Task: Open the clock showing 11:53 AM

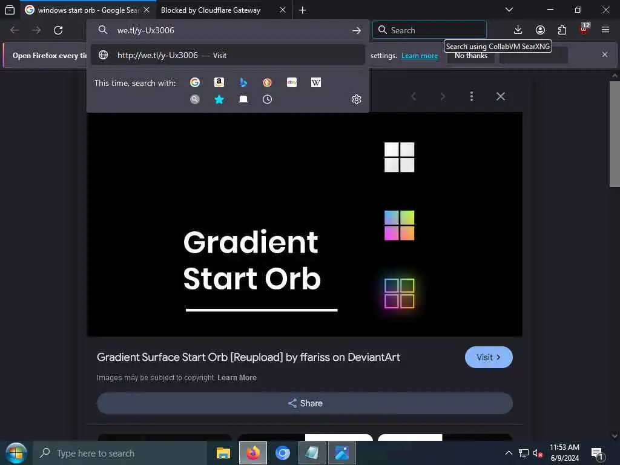Action: click(565, 453)
